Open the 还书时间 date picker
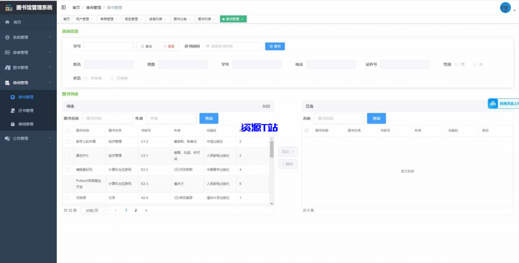This screenshot has width=519, height=263. (233, 46)
